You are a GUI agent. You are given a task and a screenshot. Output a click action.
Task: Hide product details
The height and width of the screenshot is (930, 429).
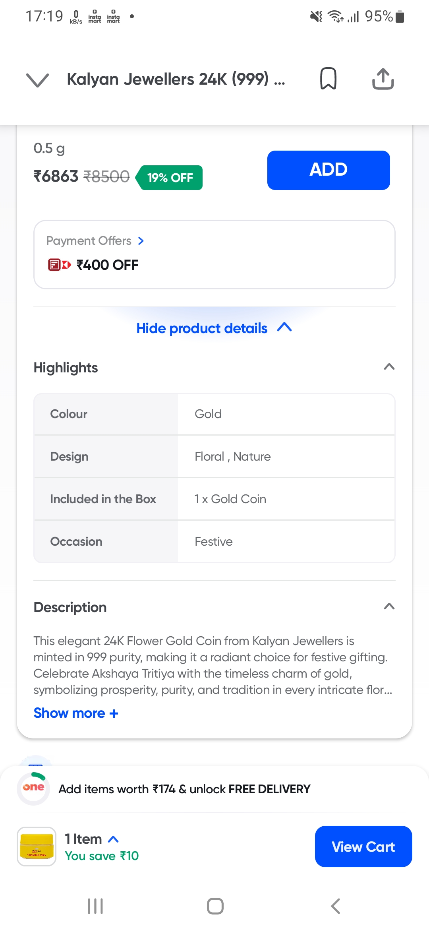pos(214,328)
